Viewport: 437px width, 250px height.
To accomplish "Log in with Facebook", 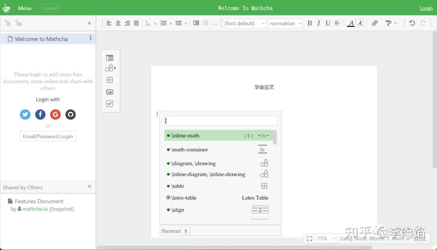I will coord(40,115).
